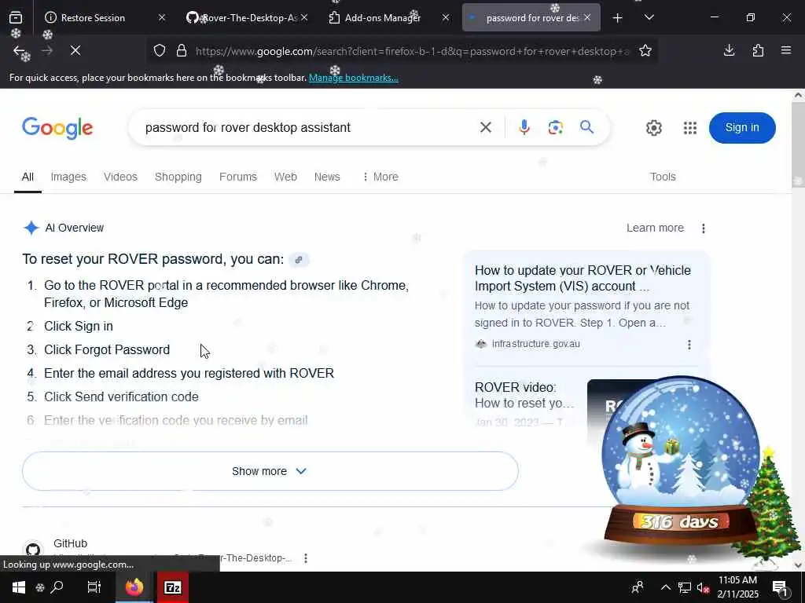Close the Add-ons Manager tab
This screenshot has width=805, height=603.
[x=446, y=17]
